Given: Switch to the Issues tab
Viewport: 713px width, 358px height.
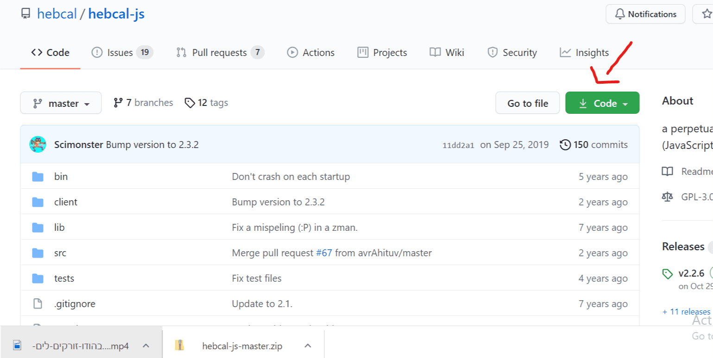Looking at the screenshot, I should click(x=122, y=53).
